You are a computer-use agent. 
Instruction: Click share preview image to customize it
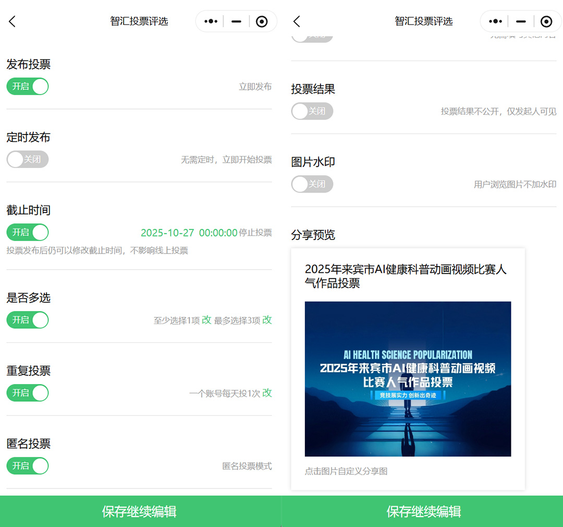(408, 379)
